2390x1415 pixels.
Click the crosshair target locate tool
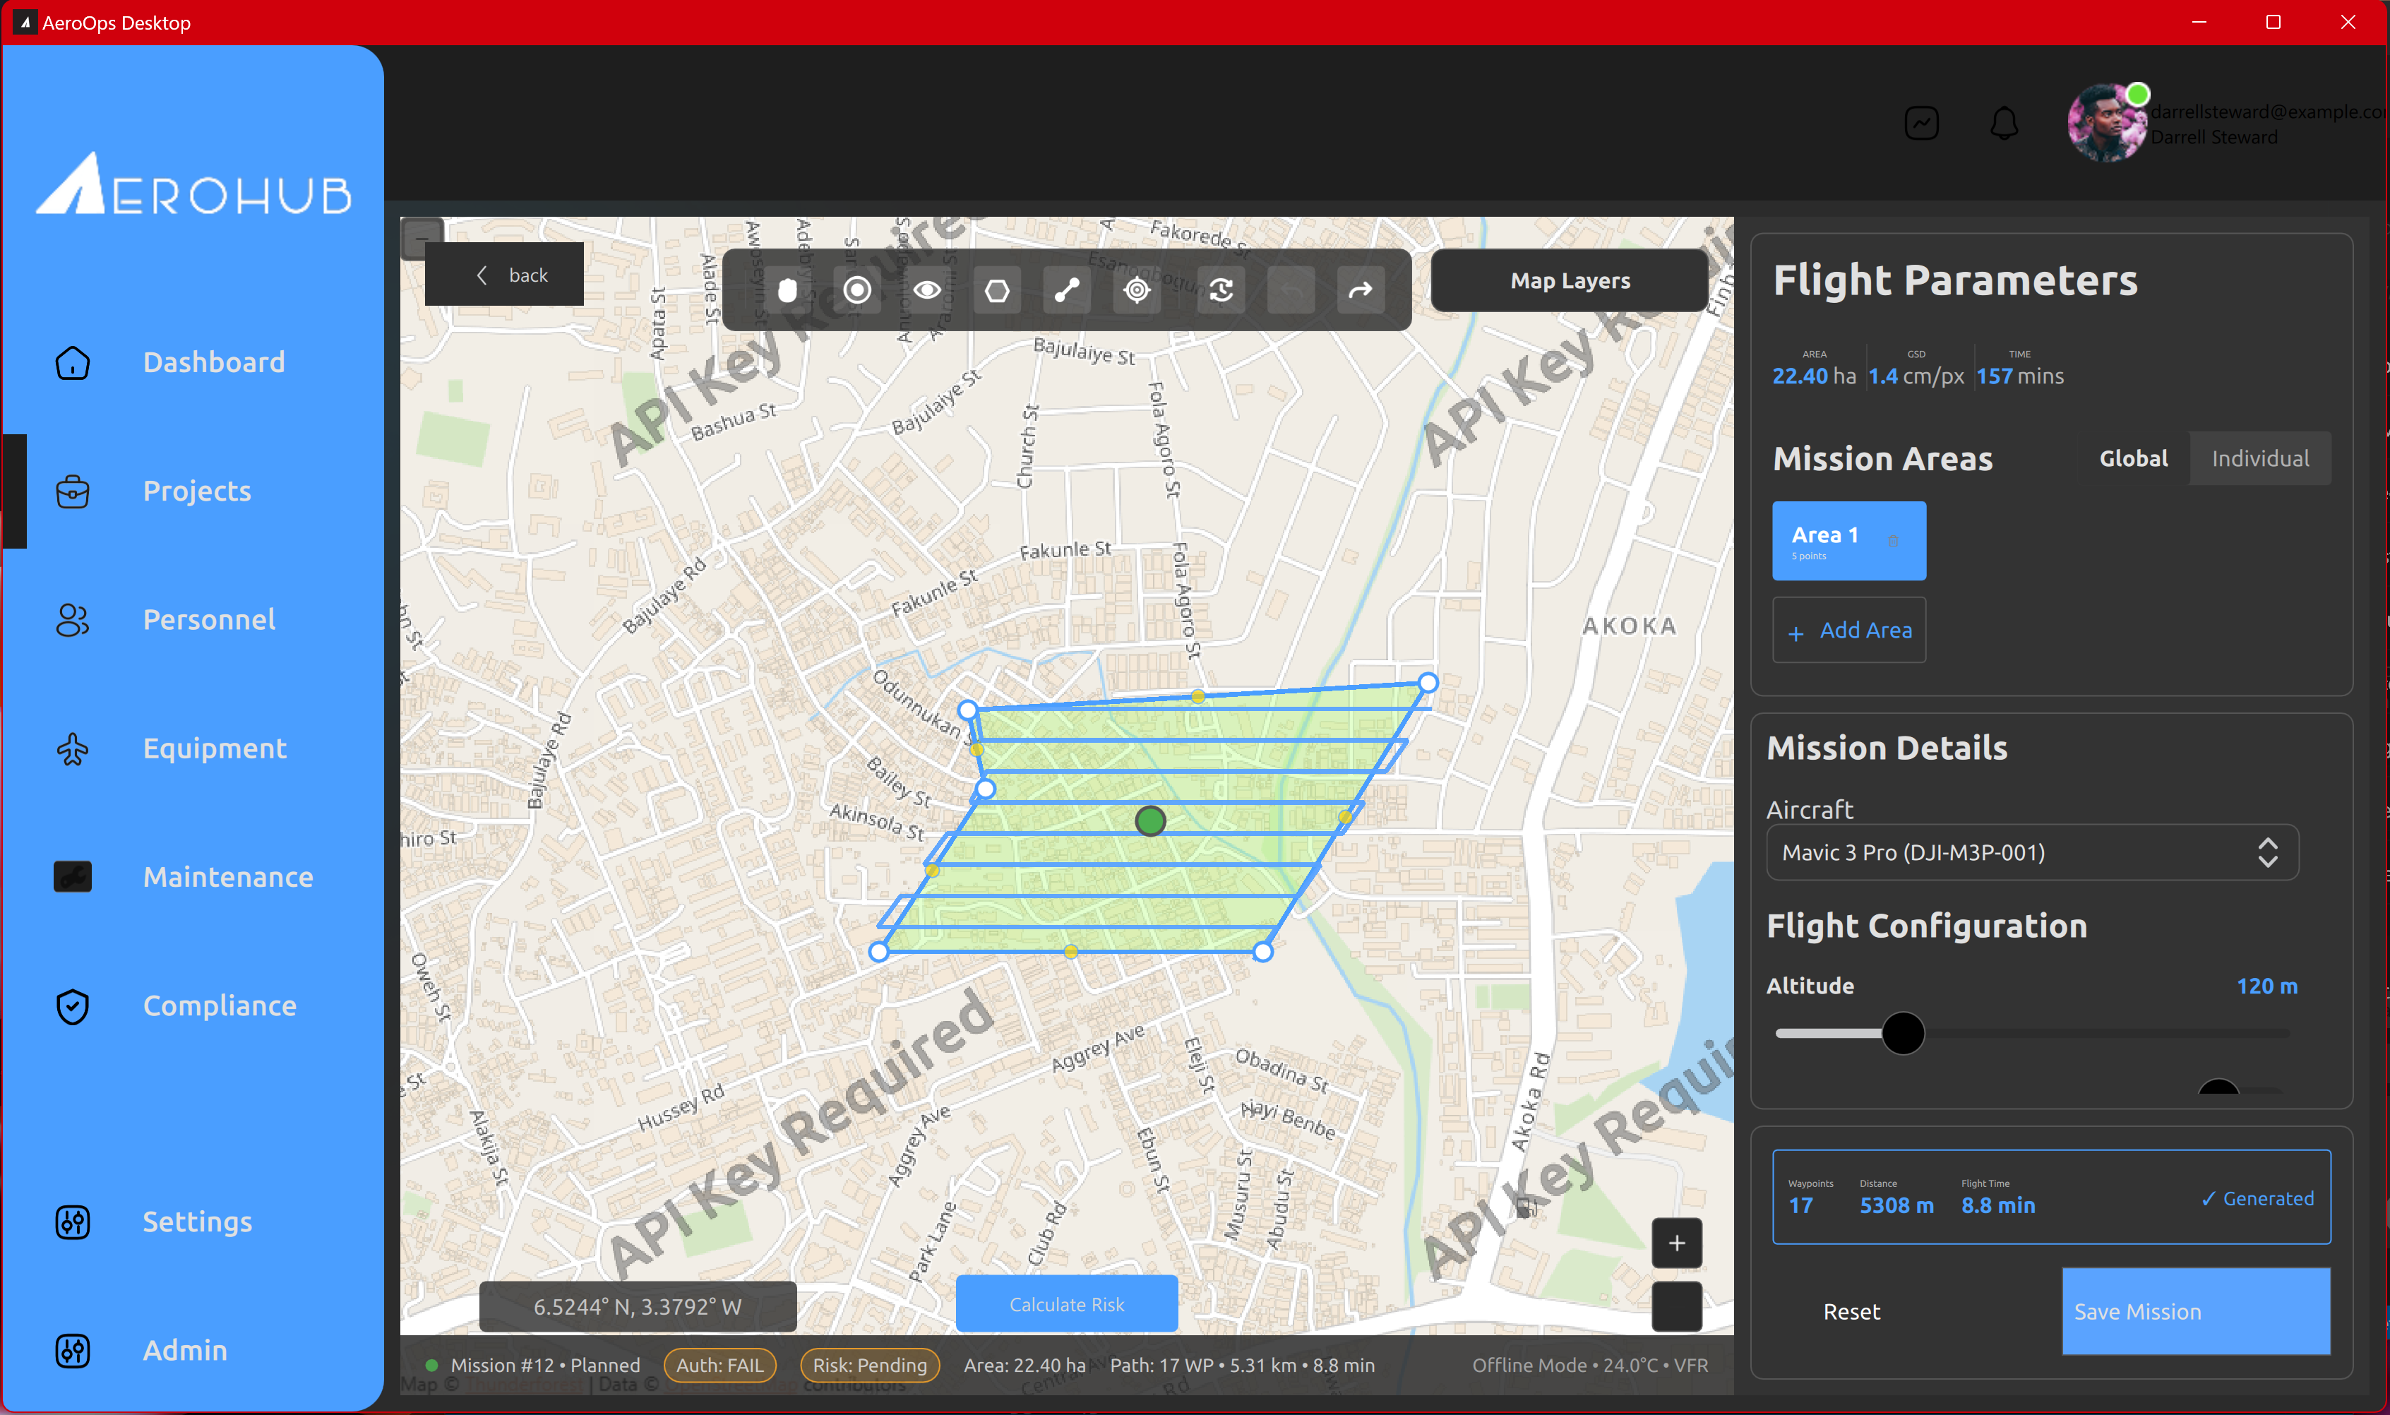(x=1136, y=290)
